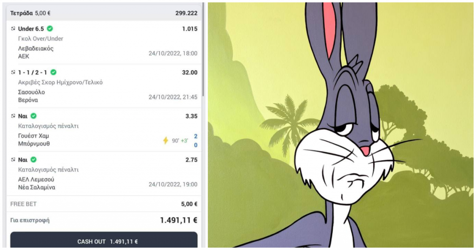
Task: Click the FREE BET row
Action: tap(104, 204)
